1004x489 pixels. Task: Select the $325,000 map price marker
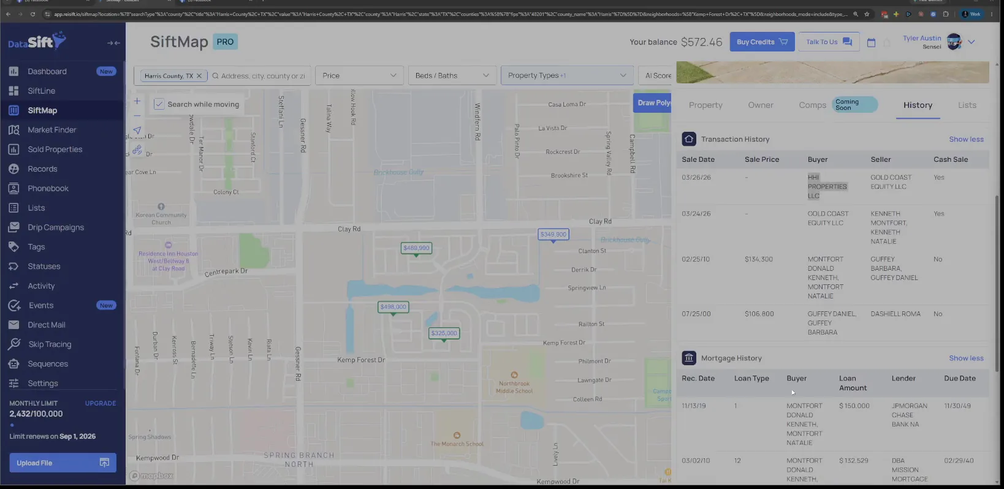pyautogui.click(x=444, y=333)
